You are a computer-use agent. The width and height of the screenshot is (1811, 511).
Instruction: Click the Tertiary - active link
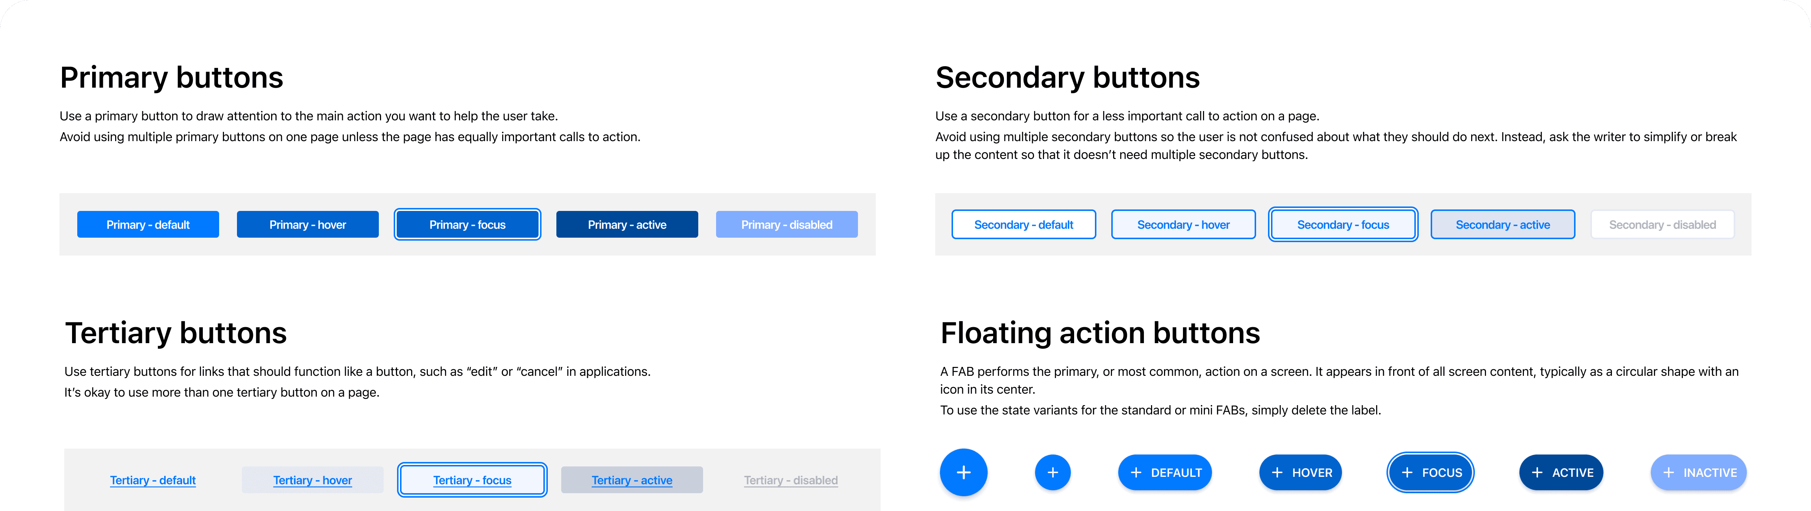[632, 480]
